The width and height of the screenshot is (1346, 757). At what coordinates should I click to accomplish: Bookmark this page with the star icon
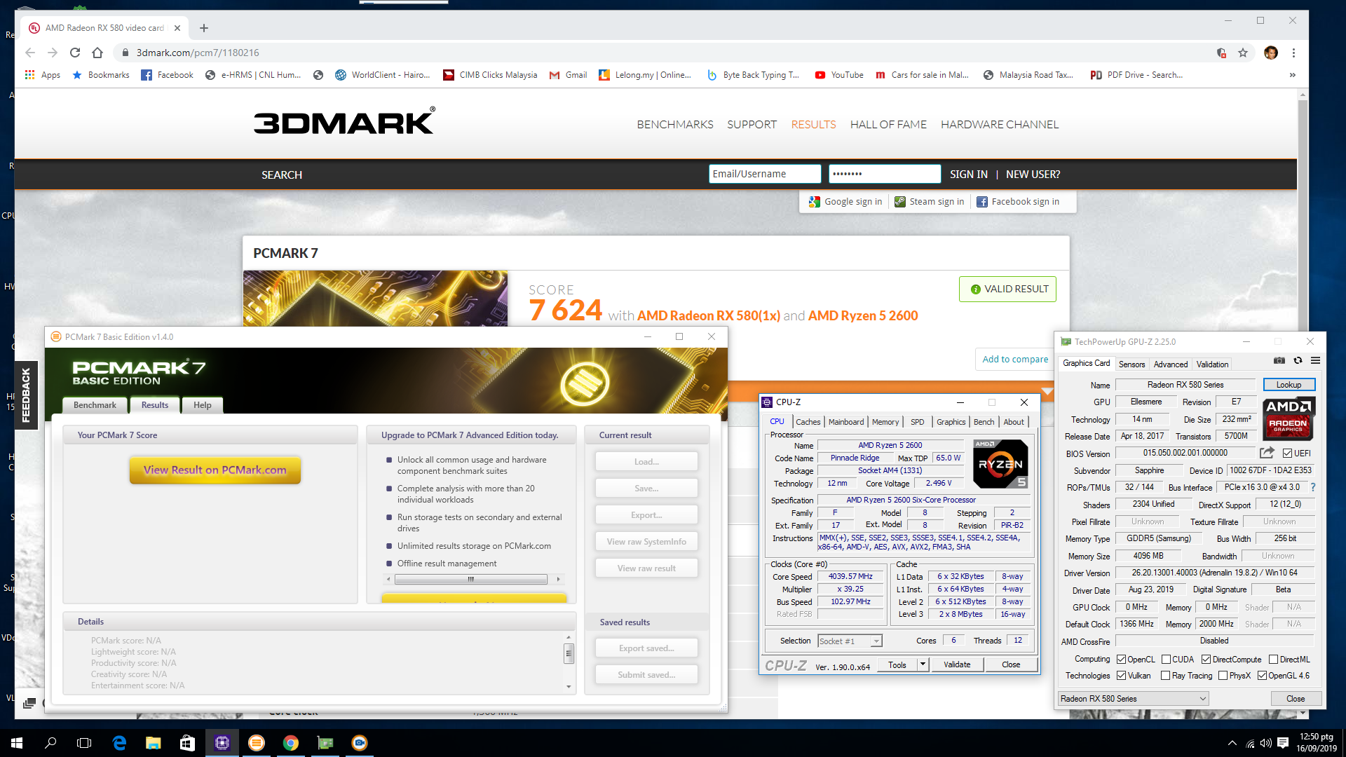(1243, 53)
